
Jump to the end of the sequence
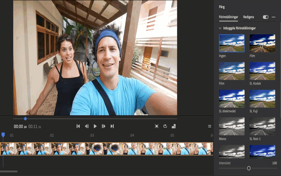coord(112,126)
